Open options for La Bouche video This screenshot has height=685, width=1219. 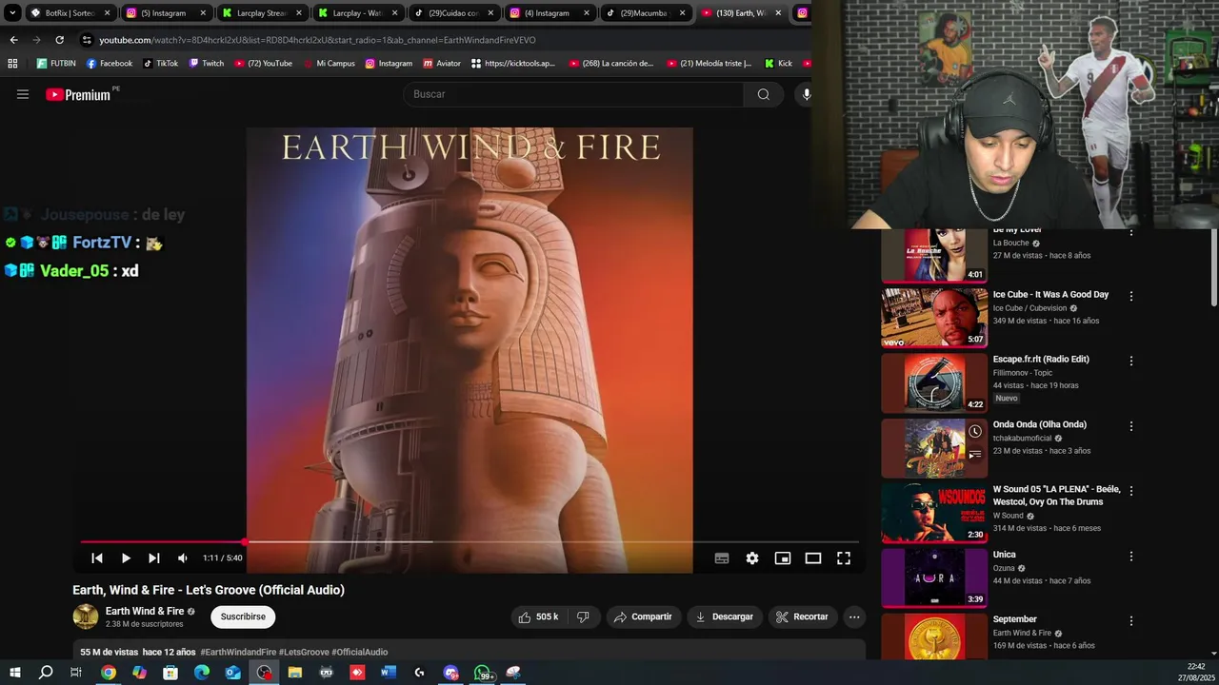point(1131,232)
